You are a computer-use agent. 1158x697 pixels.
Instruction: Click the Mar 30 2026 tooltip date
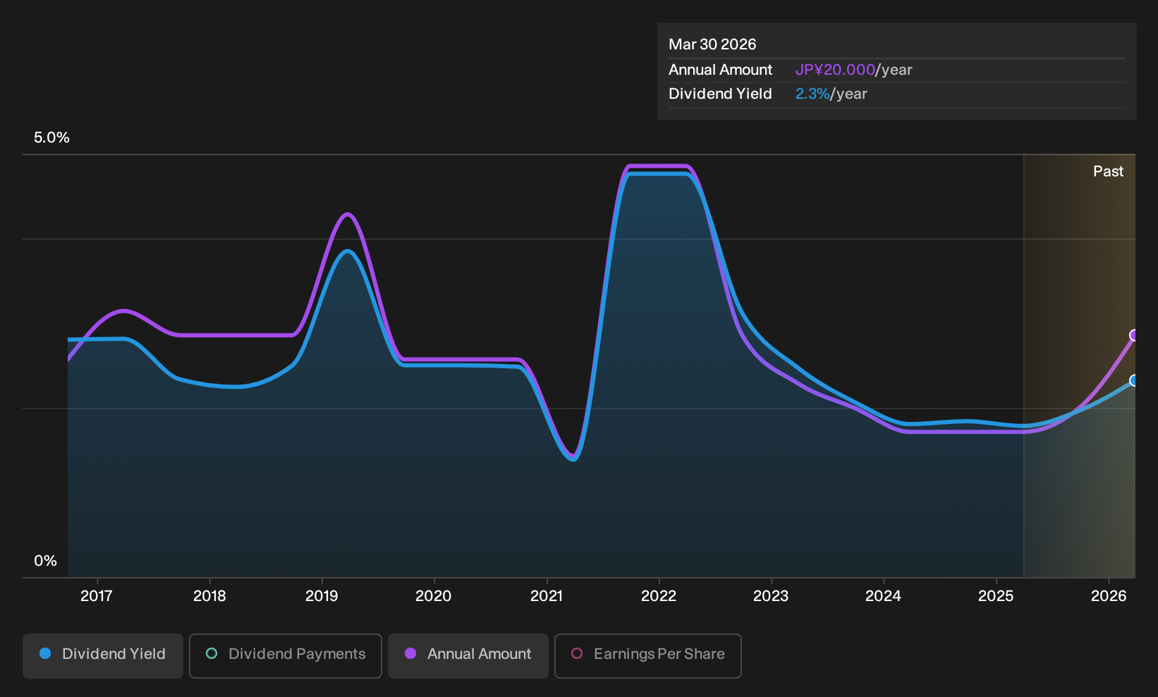(712, 44)
